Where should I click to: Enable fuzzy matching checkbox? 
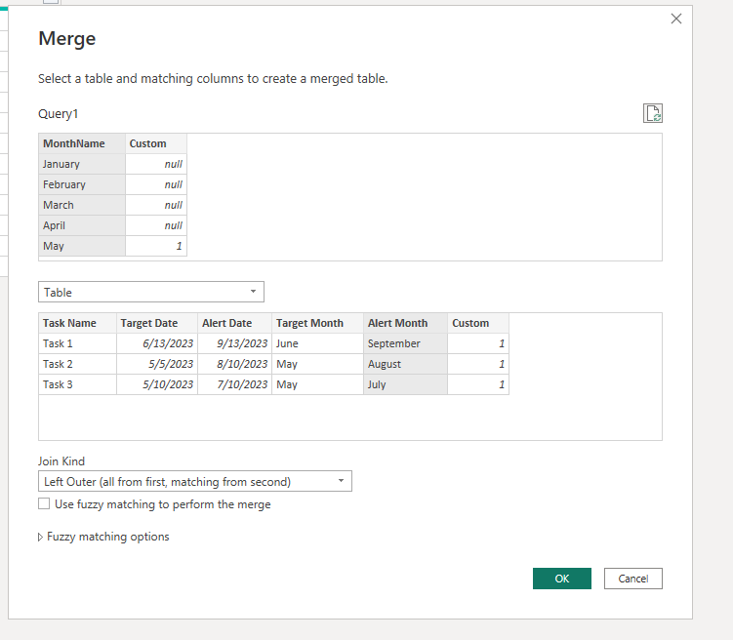44,503
